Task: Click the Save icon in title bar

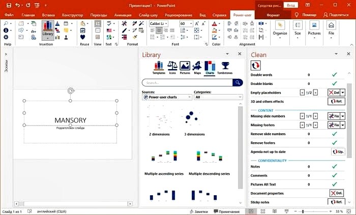Action: 9,5
